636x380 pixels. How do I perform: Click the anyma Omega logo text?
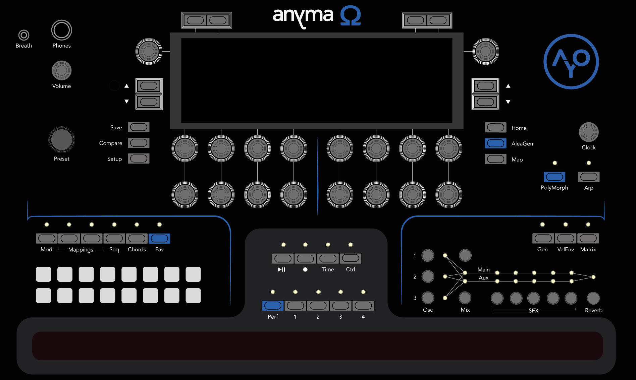pos(317,17)
